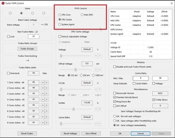Increase 1 Core Active ratio with right arrow

pos(47,82)
